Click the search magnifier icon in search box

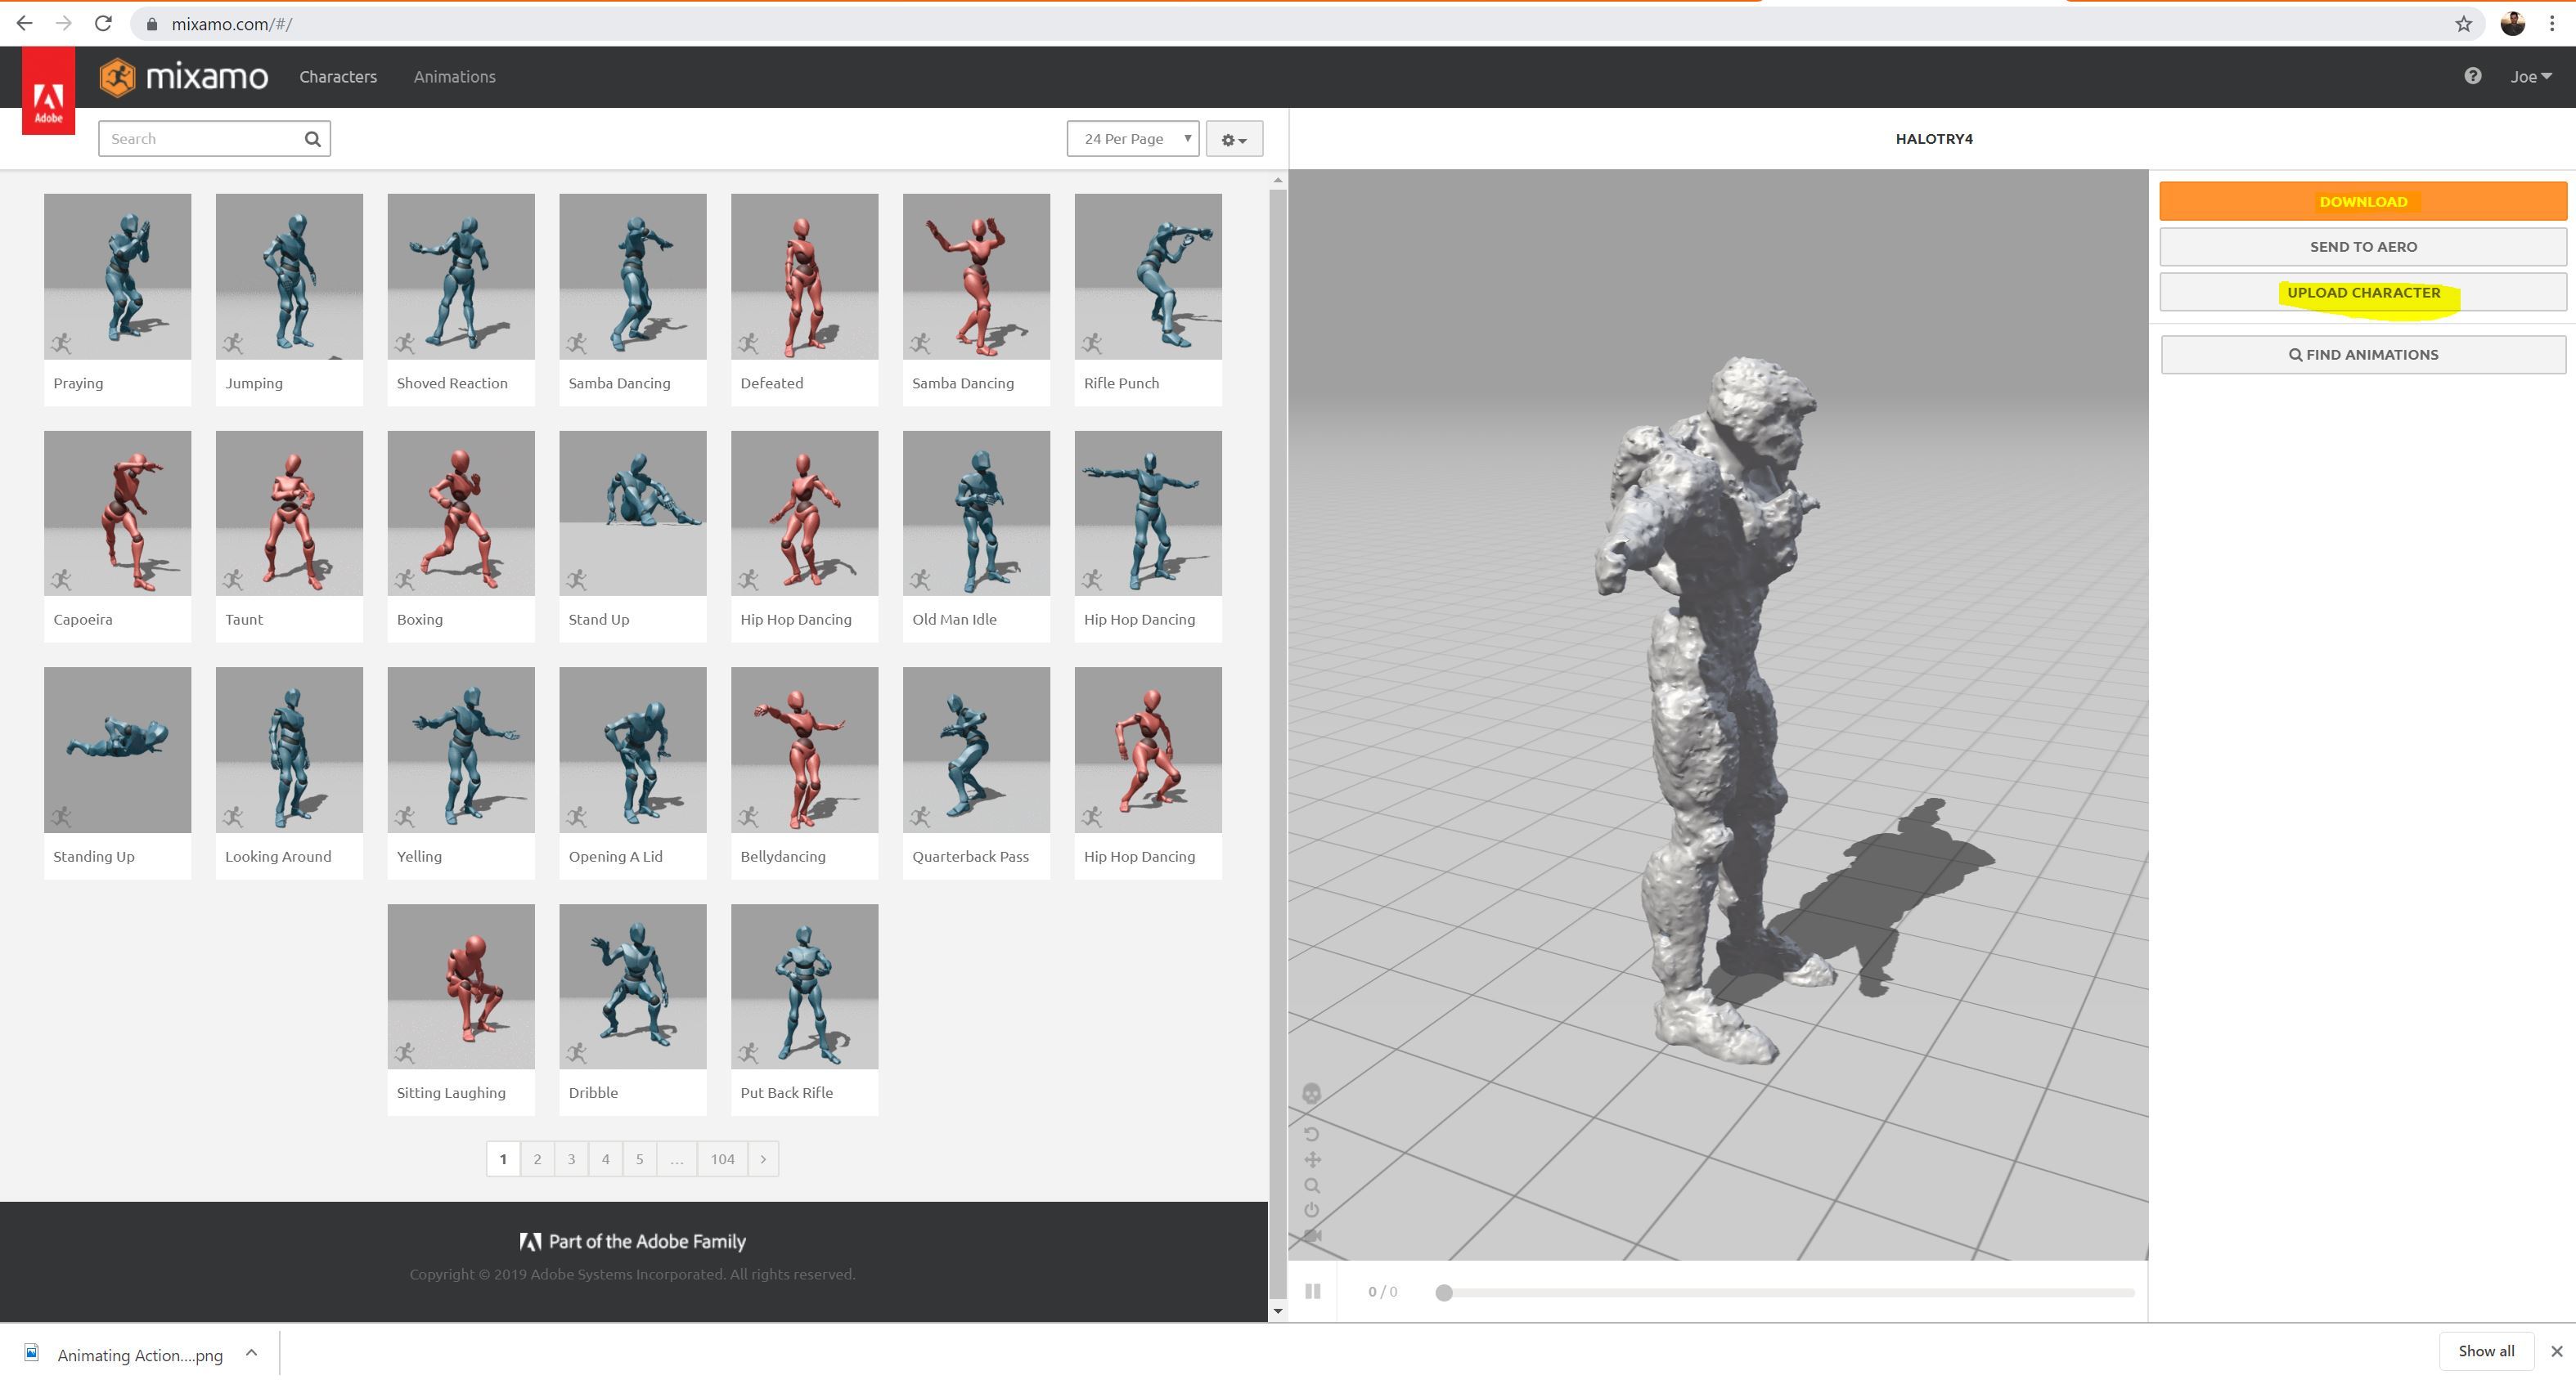313,139
